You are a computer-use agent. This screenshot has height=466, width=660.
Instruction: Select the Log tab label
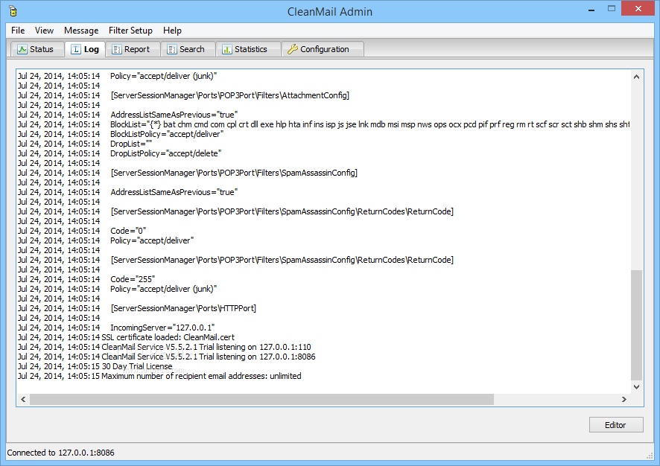[x=92, y=49]
